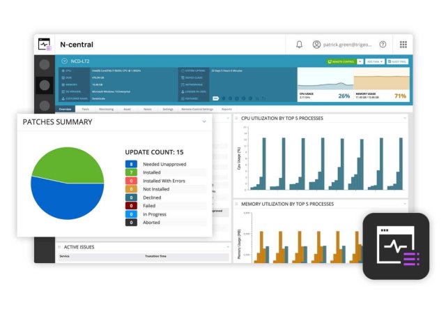Image resolution: width=446 pixels, height=335 pixels.
Task: Click the "71%" memory usage value
Action: click(400, 96)
